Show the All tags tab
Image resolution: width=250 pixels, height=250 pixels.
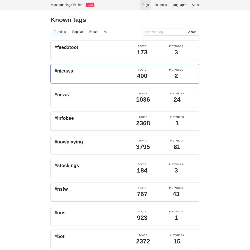tap(105, 32)
